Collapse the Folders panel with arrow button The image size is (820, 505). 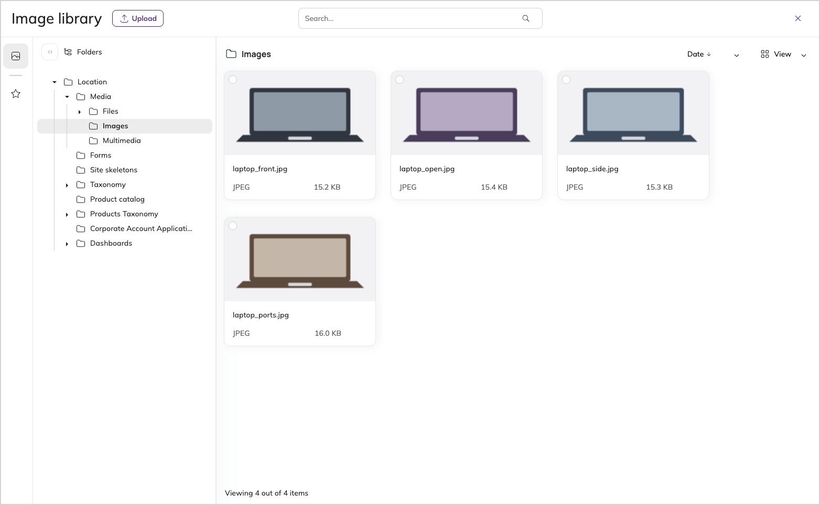[x=50, y=52]
